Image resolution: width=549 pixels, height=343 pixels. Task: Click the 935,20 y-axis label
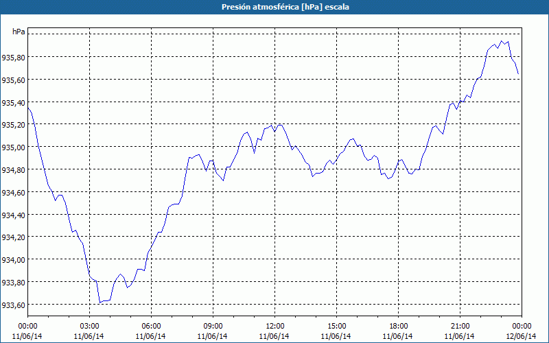coord(13,126)
